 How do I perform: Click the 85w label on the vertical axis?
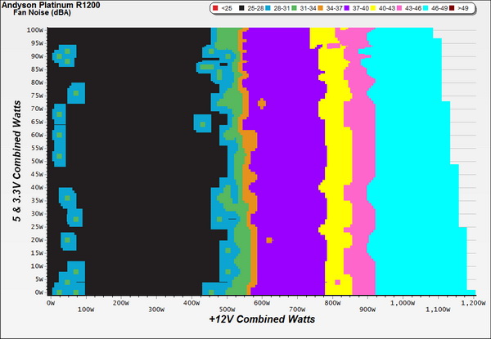[x=37, y=69]
